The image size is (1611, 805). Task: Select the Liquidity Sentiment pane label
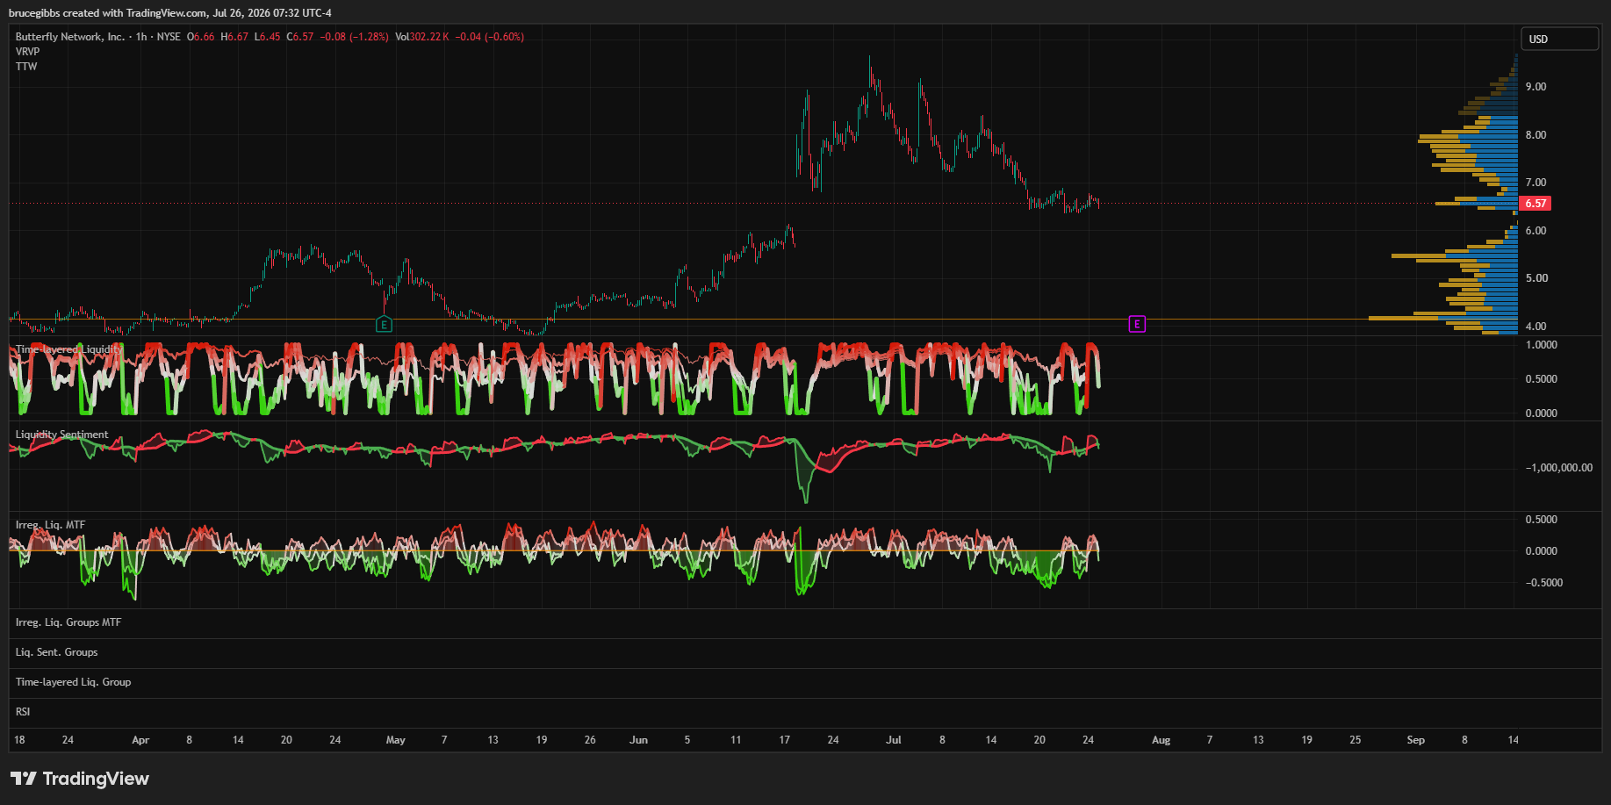pos(62,435)
